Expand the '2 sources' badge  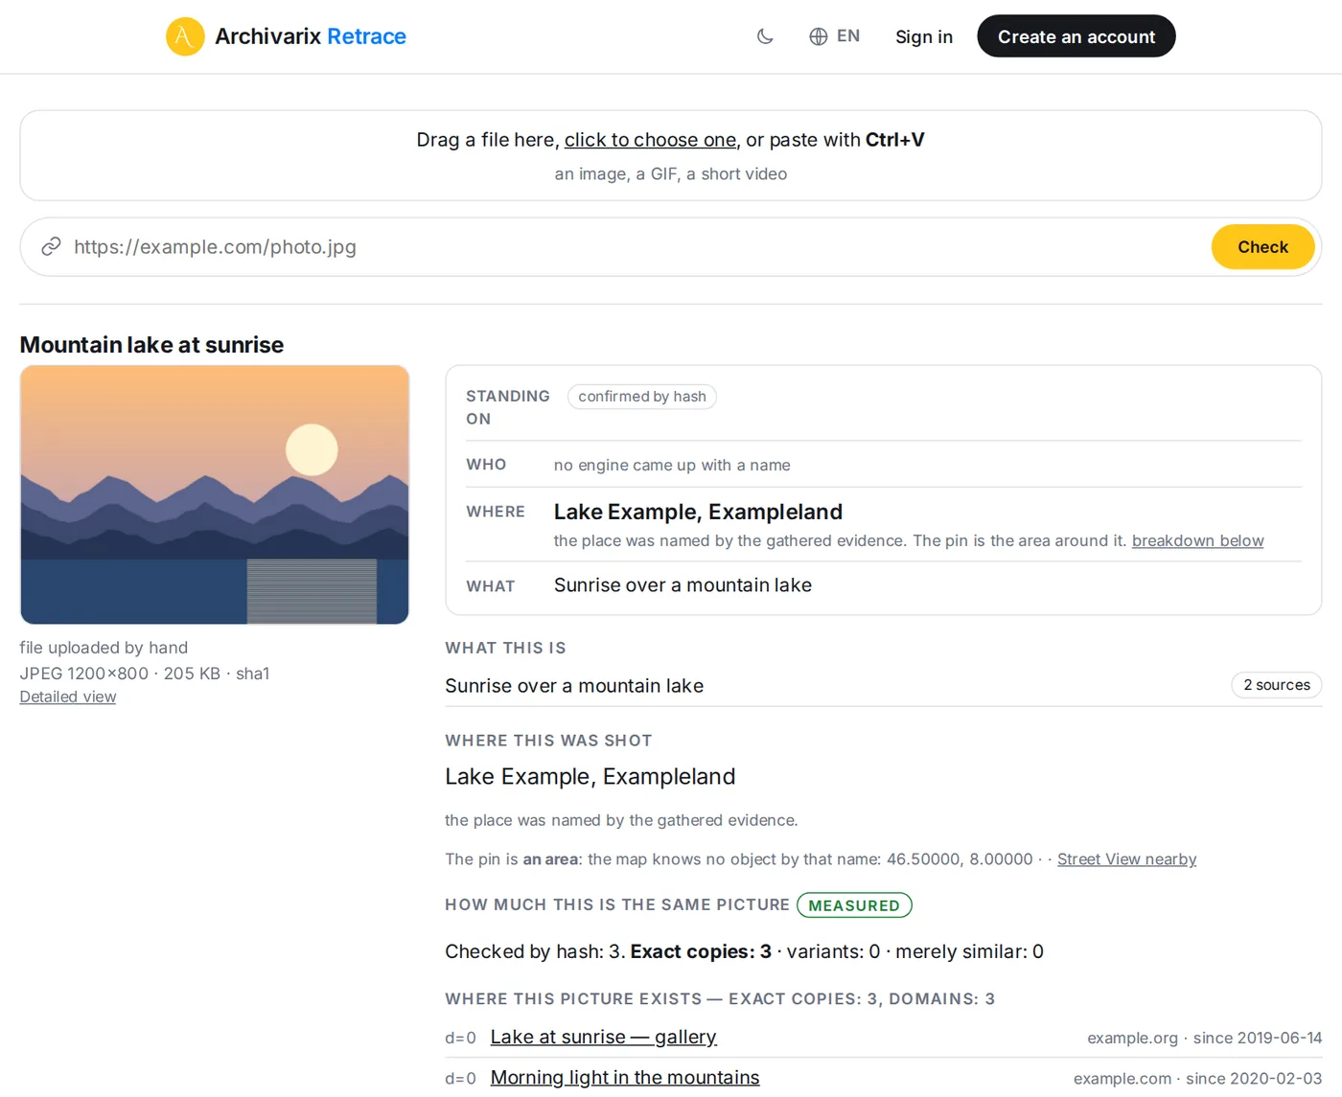click(x=1277, y=685)
